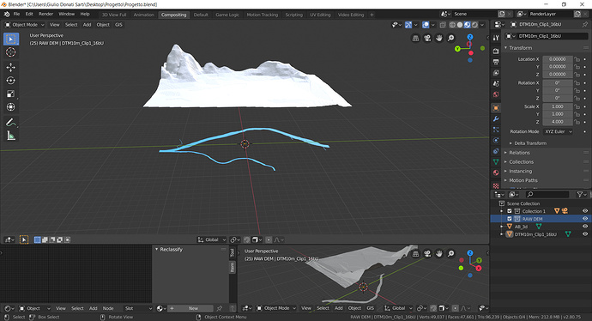
Task: Switch to wireframe shading mode
Action: pos(452,25)
